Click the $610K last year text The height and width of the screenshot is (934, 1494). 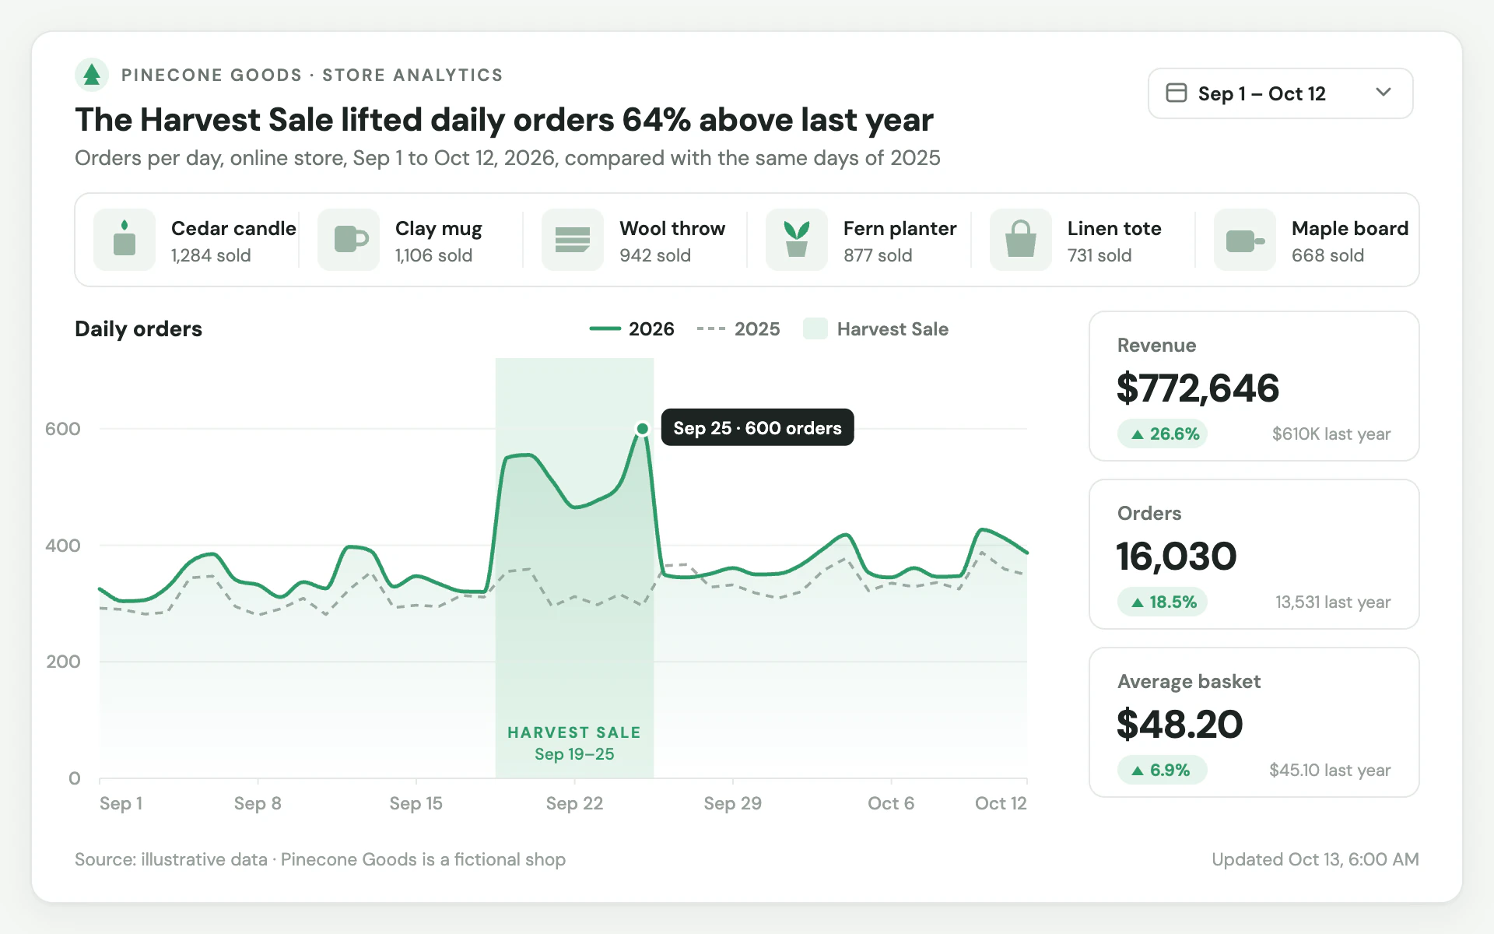coord(1331,434)
